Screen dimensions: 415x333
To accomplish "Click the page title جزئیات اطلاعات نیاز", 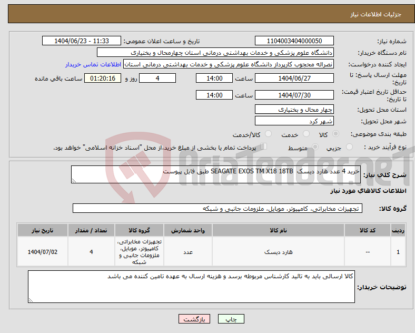I will click(376, 14).
